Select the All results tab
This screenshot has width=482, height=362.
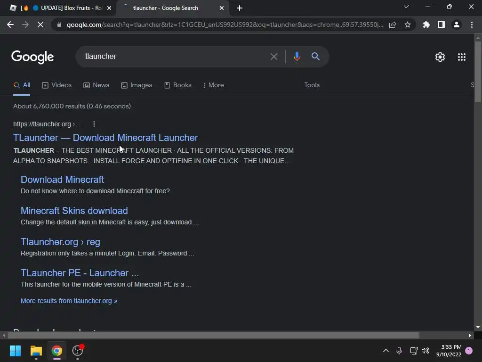tap(22, 85)
